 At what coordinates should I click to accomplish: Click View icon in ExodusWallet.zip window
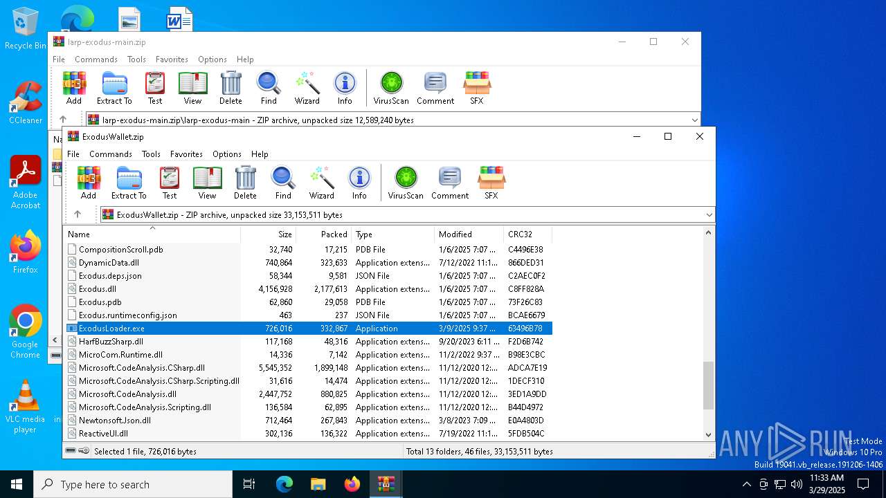coord(207,183)
